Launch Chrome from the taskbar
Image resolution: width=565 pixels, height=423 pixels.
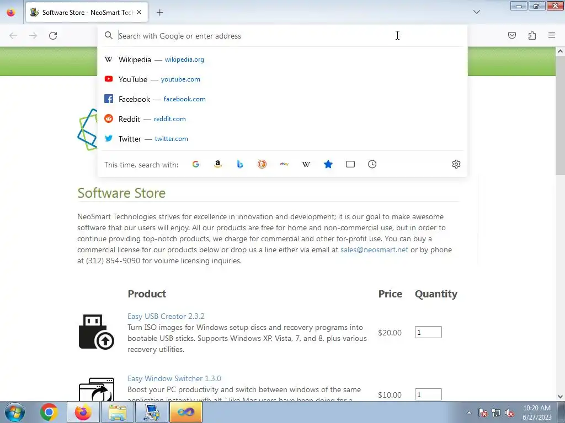[49, 412]
